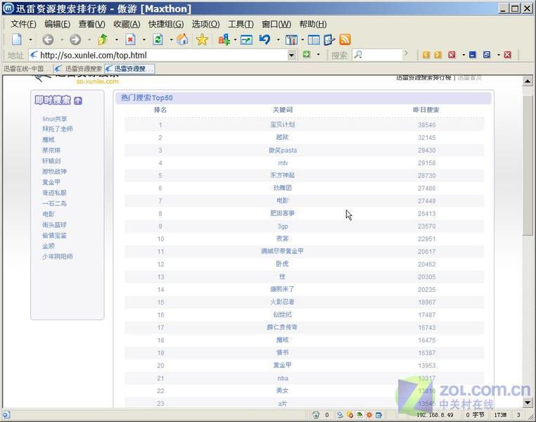Open the 收藏(A) menu

[127, 24]
